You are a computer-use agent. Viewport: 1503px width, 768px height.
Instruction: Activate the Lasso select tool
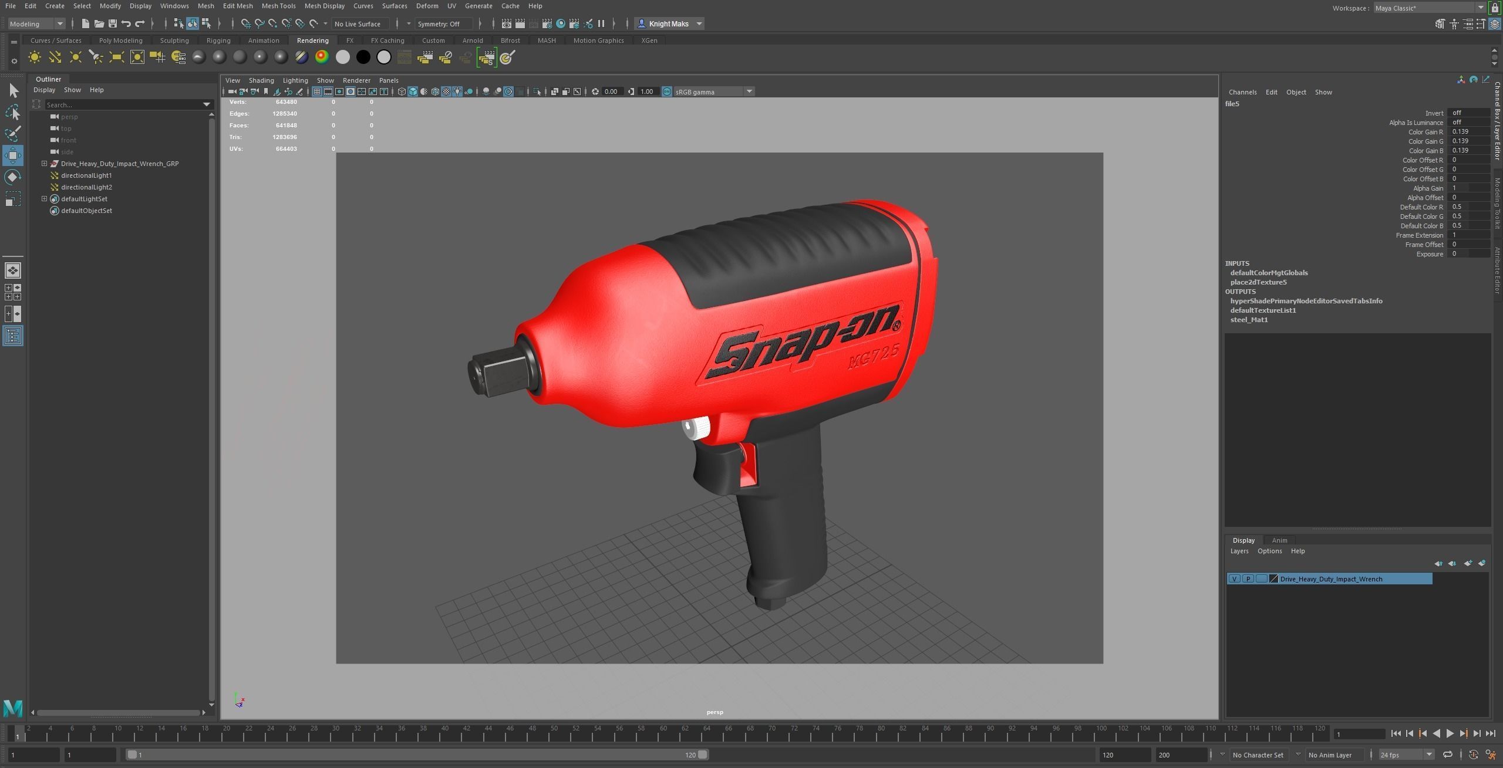(x=13, y=111)
